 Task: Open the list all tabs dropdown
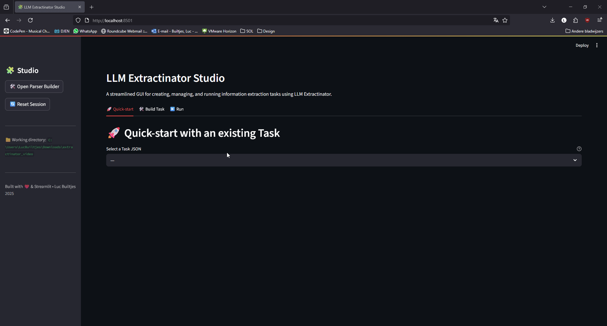coord(544,7)
